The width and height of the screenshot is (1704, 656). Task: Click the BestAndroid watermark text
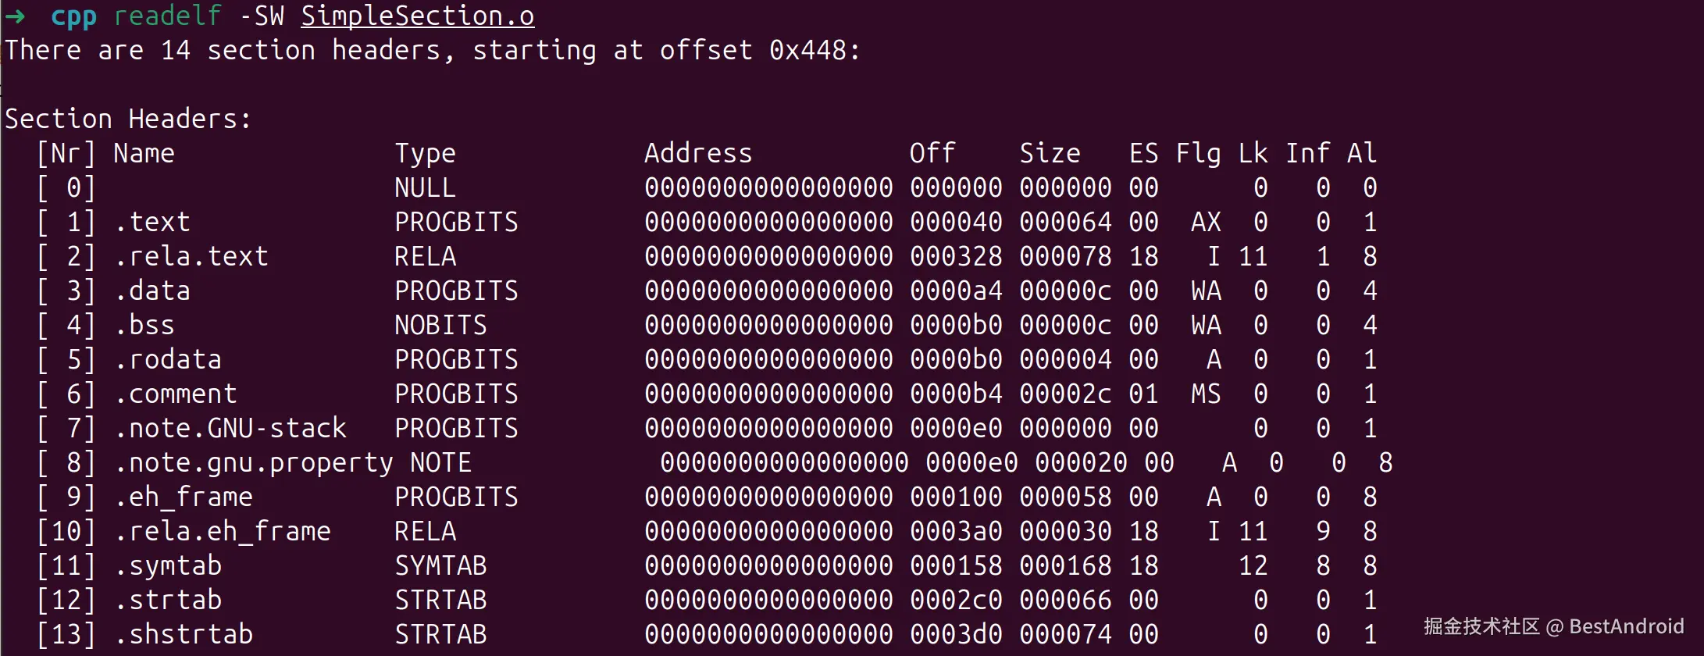point(1626,626)
